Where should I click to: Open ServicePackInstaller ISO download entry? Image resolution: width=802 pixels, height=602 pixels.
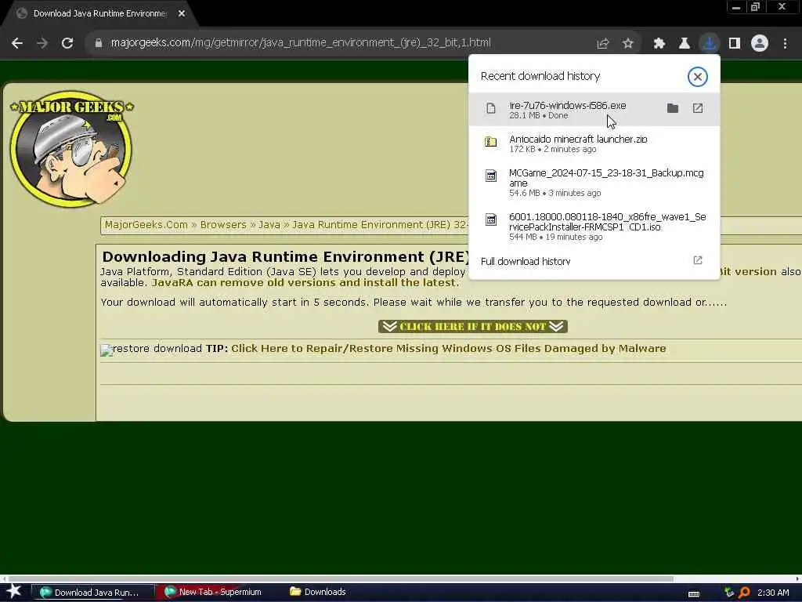[x=594, y=227]
